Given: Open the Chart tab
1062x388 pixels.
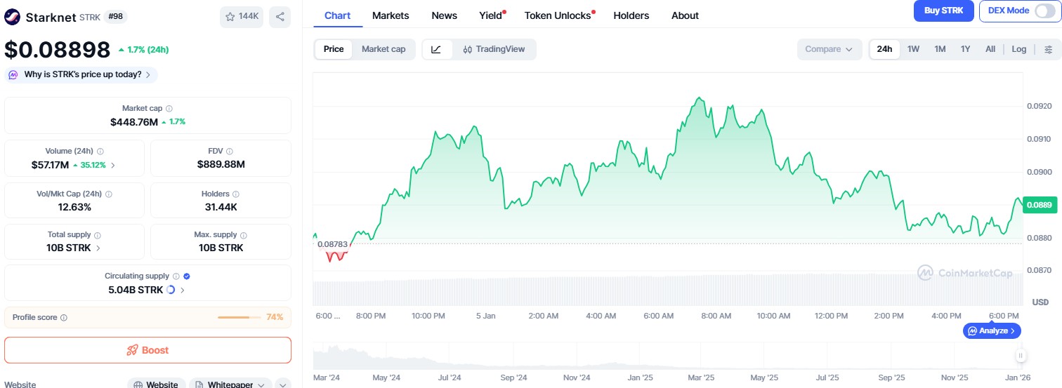Looking at the screenshot, I should 337,15.
